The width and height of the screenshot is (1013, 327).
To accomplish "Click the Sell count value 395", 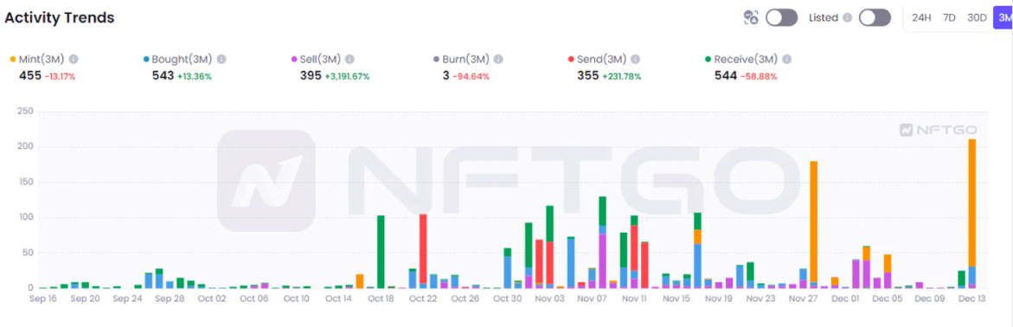I will tap(311, 75).
